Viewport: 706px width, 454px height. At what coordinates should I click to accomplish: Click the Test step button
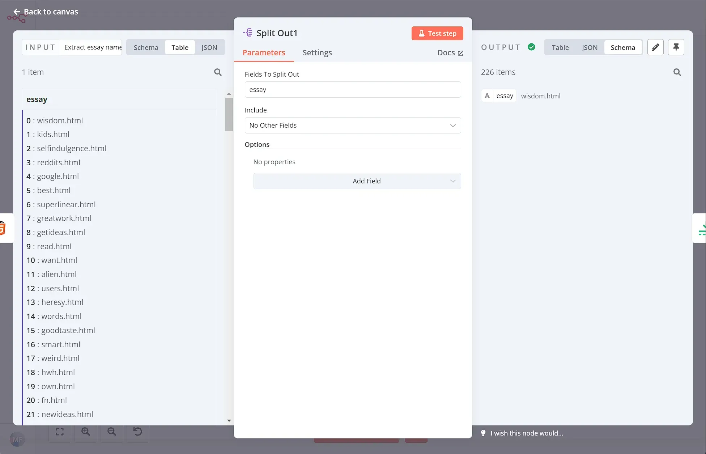(437, 33)
